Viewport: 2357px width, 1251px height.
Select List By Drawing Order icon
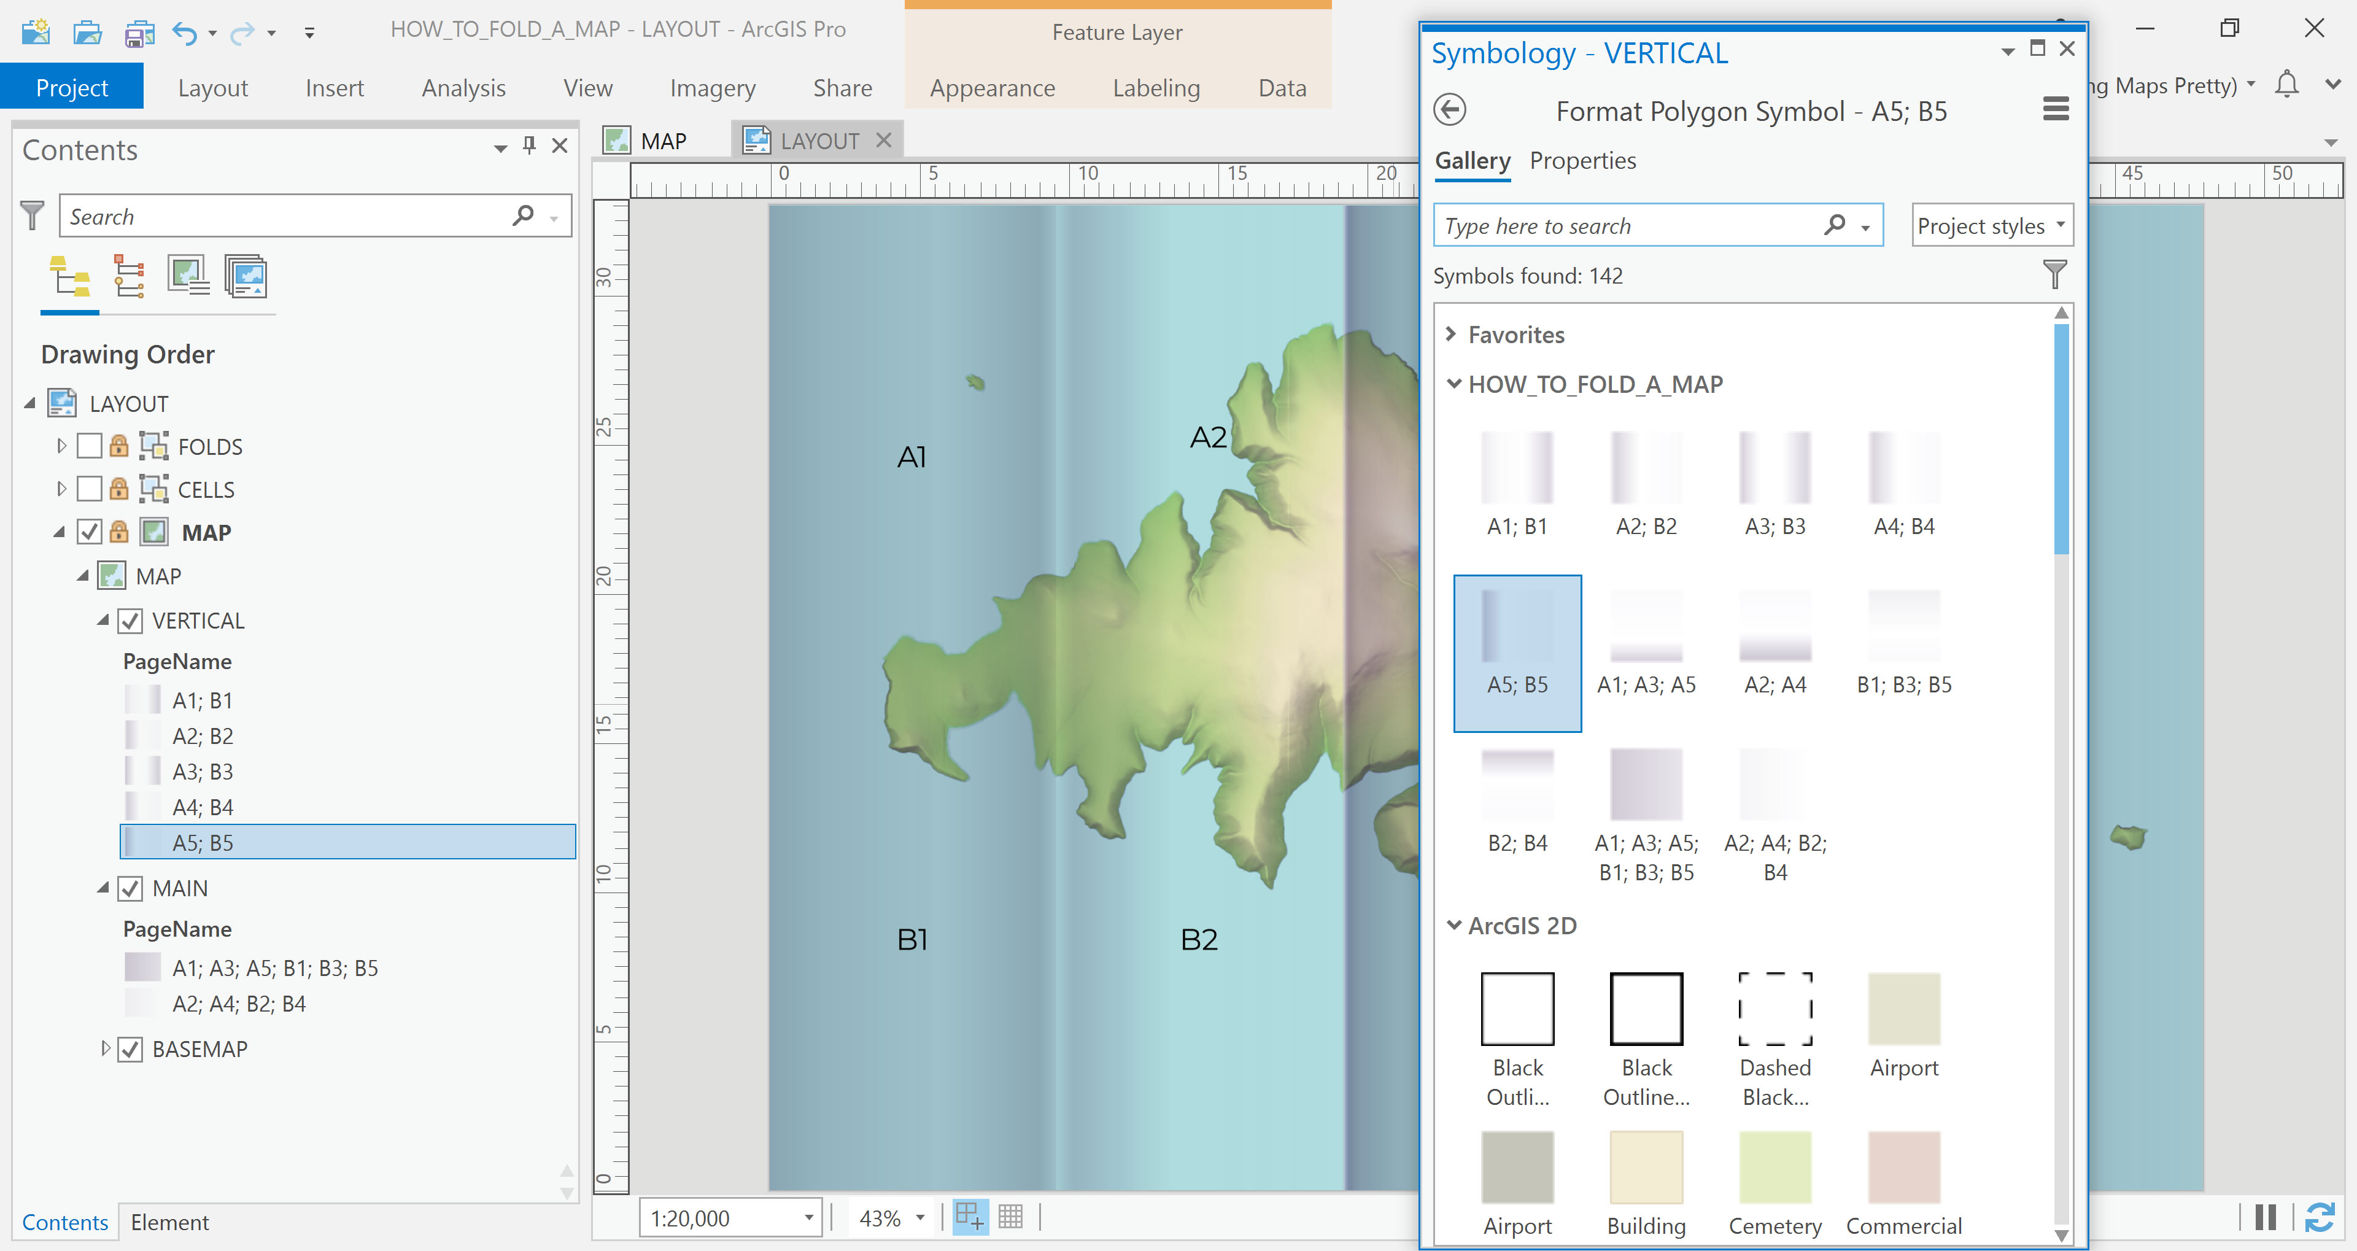pyautogui.click(x=69, y=276)
